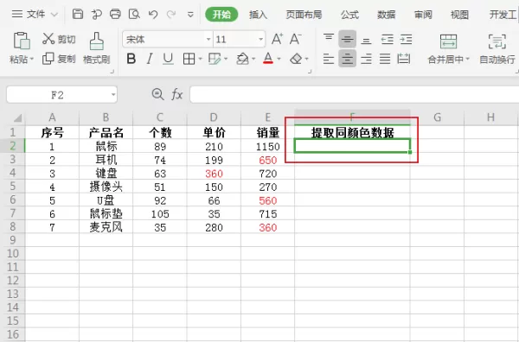Set middle vertical alignment

[347, 39]
